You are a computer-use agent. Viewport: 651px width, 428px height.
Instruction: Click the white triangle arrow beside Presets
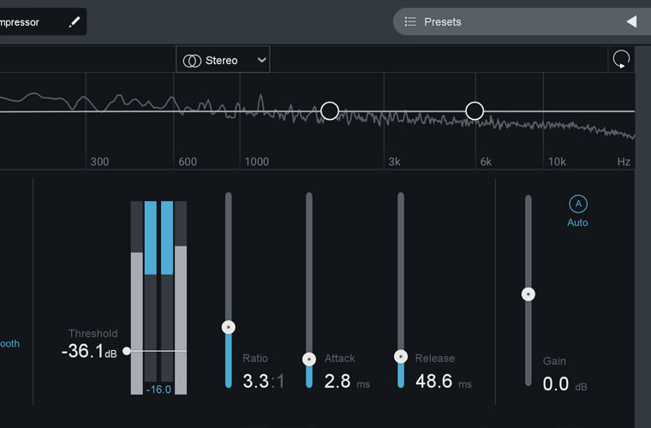click(631, 22)
